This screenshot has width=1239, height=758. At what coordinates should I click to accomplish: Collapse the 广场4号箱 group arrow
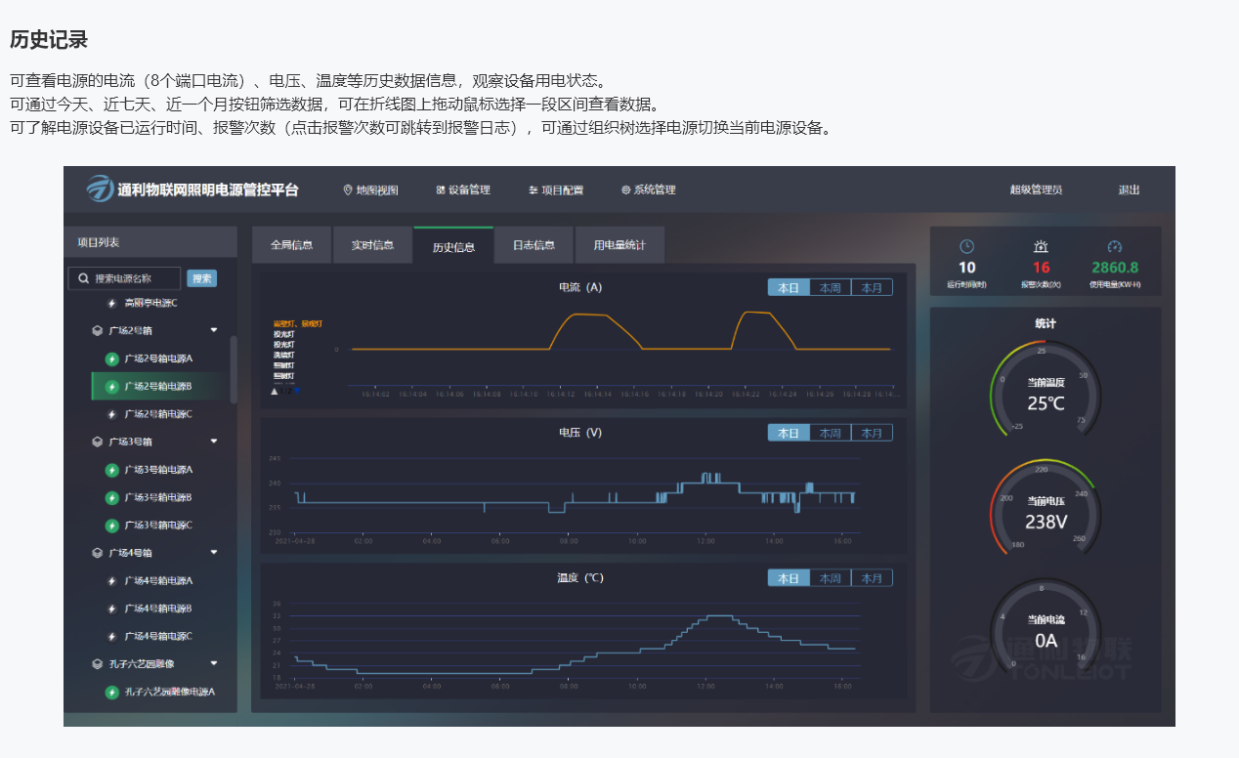(214, 553)
